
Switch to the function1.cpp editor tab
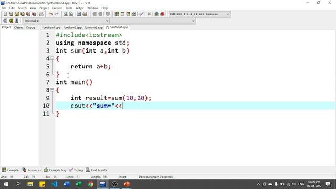coord(51,27)
